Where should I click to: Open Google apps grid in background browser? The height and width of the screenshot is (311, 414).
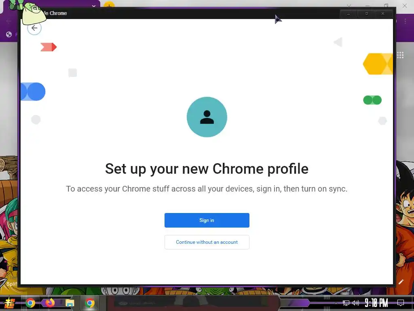coord(400,55)
